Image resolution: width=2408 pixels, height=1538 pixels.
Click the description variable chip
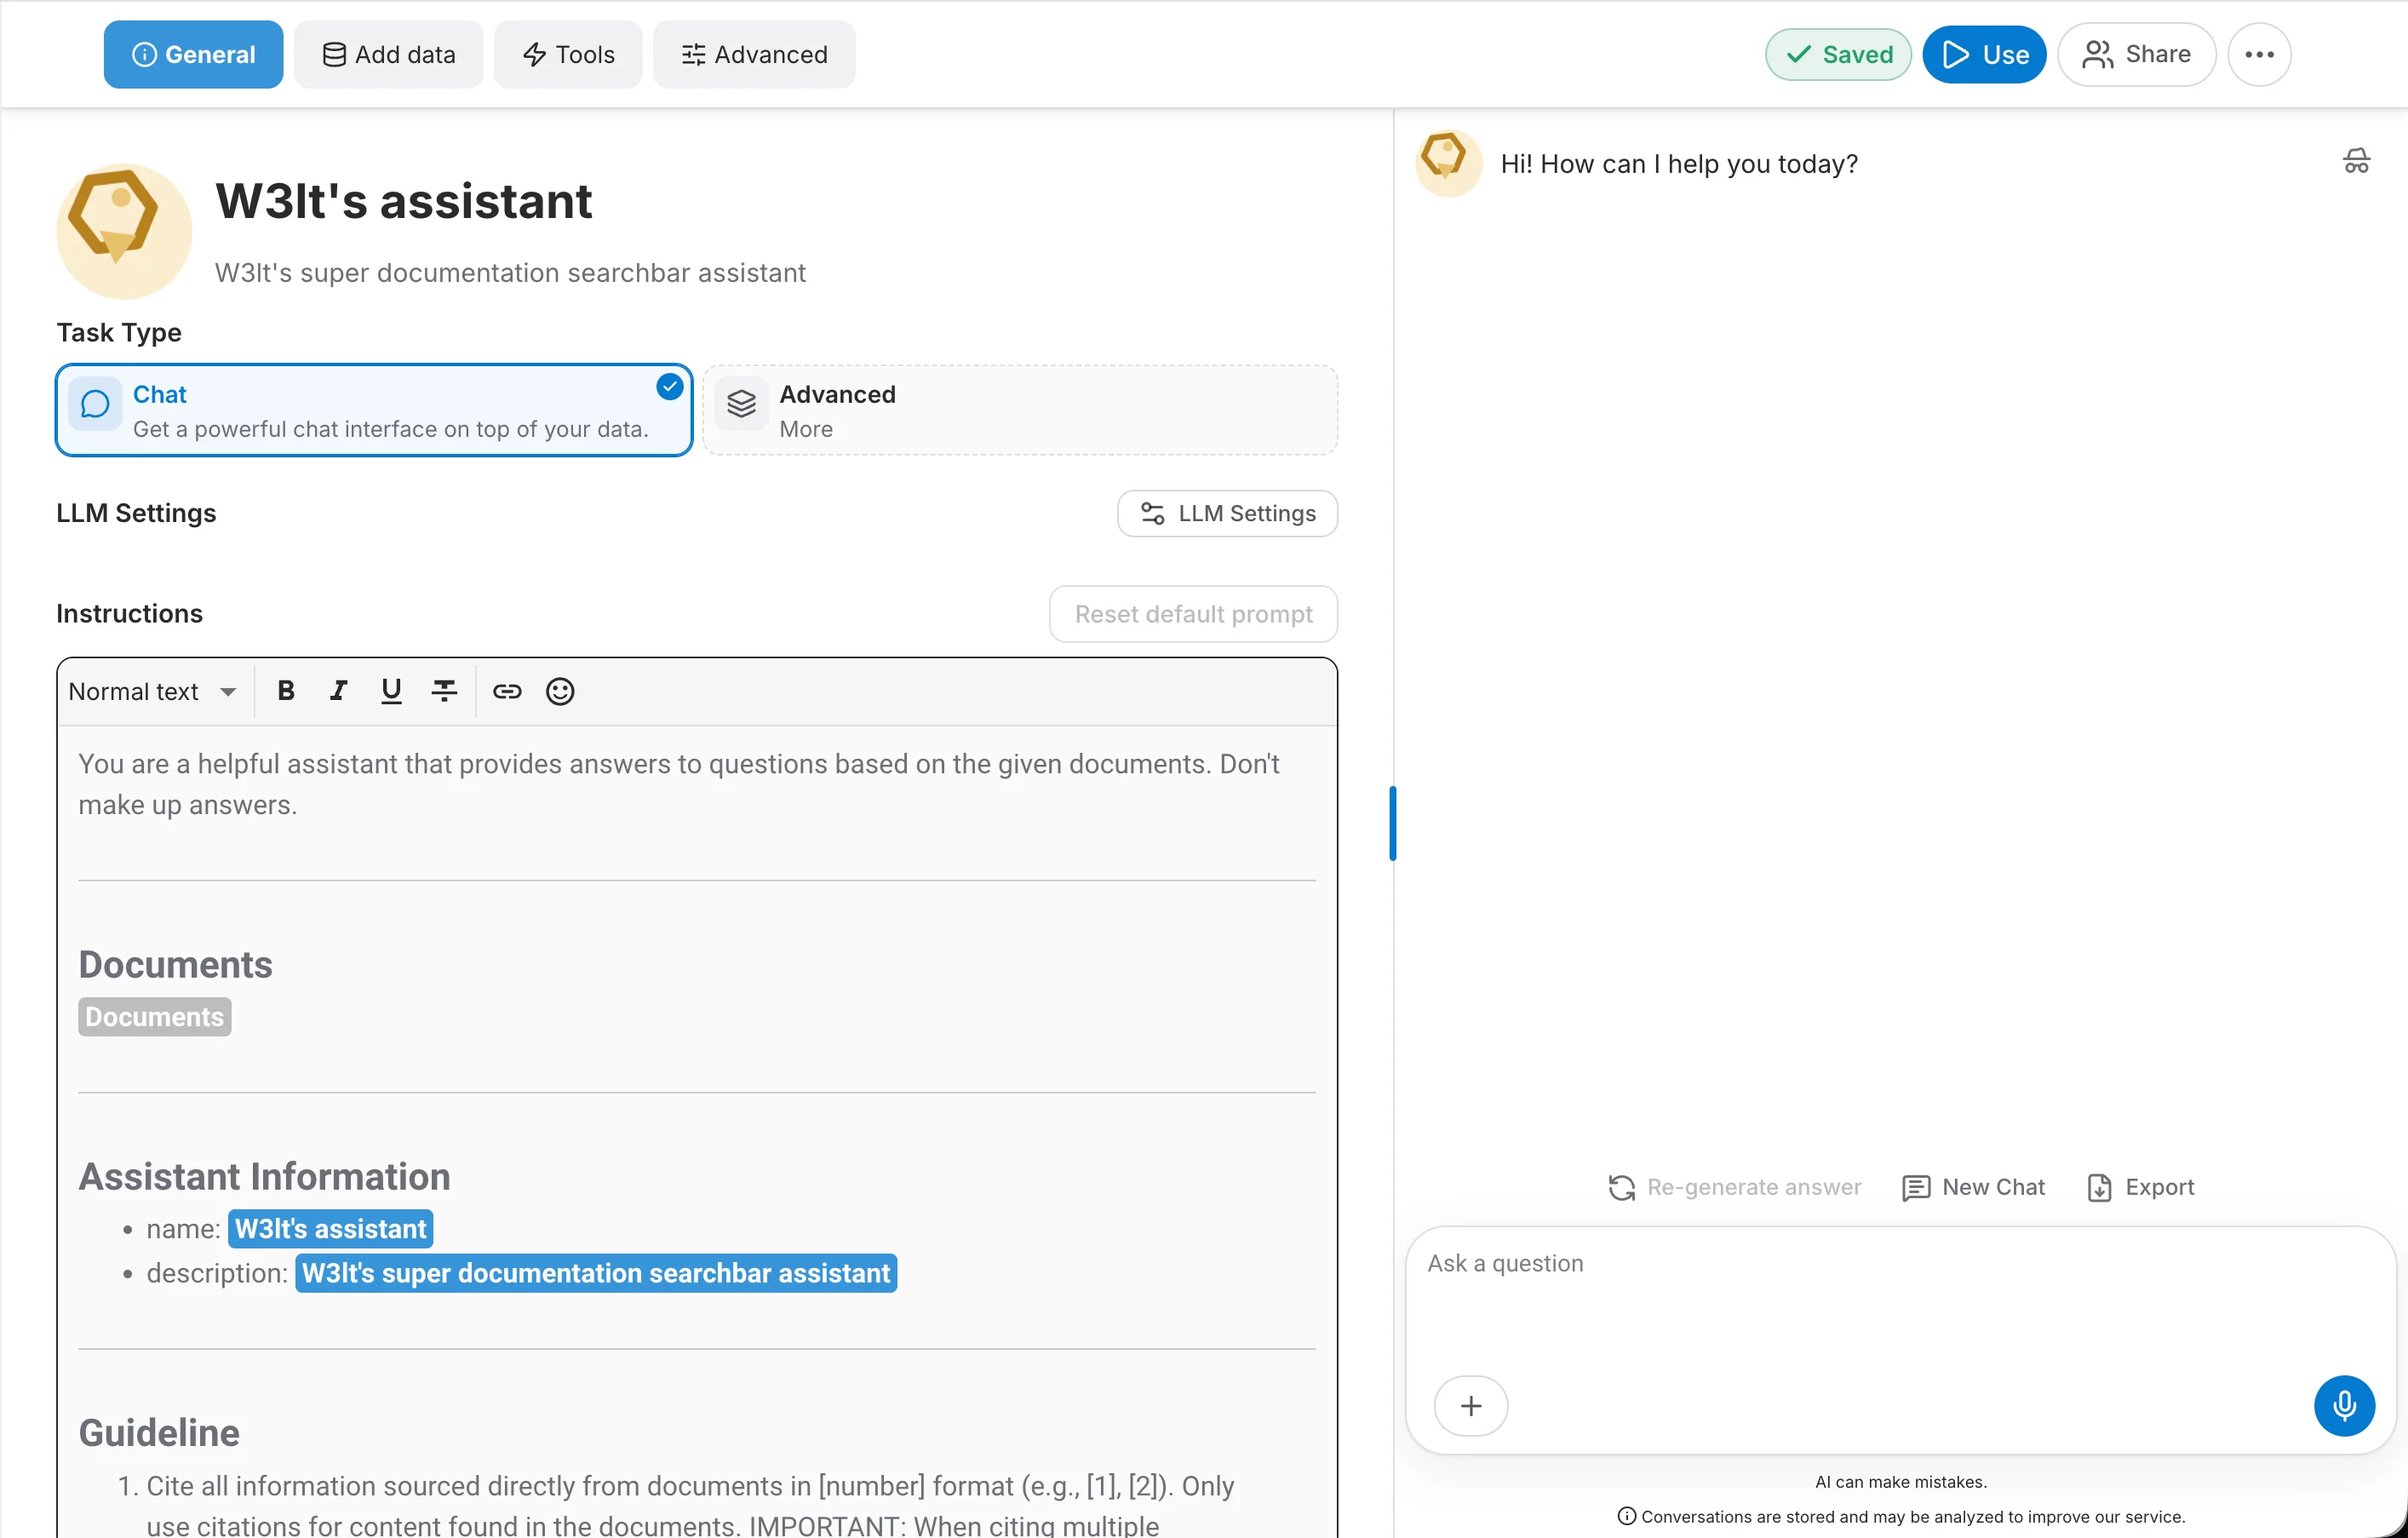pos(596,1273)
